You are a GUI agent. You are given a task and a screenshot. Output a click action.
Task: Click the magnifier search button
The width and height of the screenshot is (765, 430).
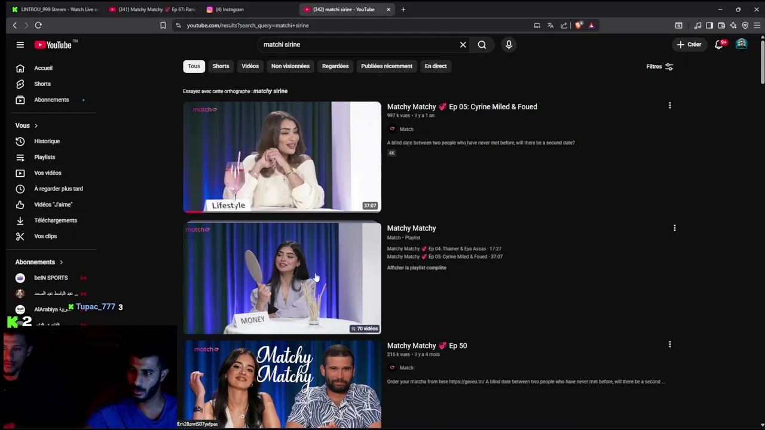482,45
